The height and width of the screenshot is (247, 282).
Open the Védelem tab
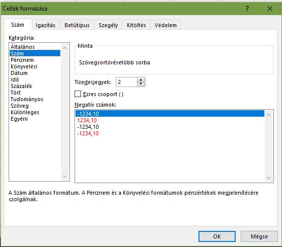[x=166, y=25]
